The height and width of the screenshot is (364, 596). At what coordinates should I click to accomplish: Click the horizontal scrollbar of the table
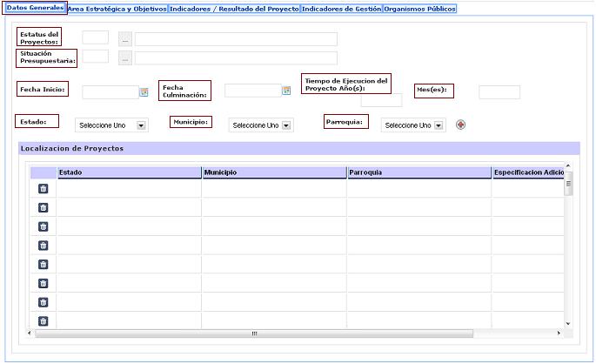coord(255,333)
